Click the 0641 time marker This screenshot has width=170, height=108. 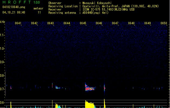click(18, 23)
